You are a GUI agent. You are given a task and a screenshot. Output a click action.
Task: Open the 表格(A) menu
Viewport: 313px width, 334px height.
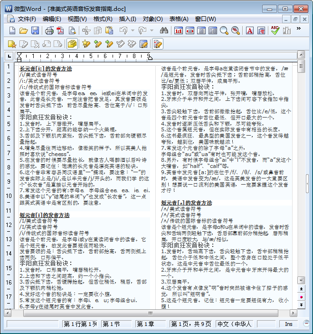[179, 19]
